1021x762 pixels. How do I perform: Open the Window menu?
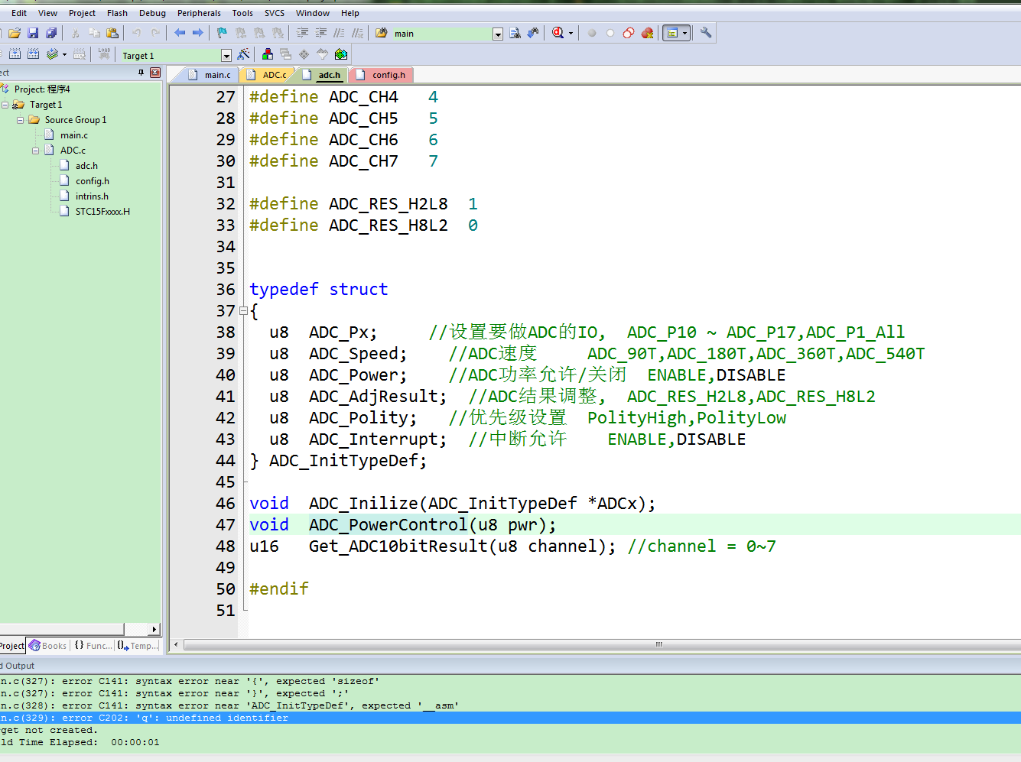pyautogui.click(x=313, y=13)
